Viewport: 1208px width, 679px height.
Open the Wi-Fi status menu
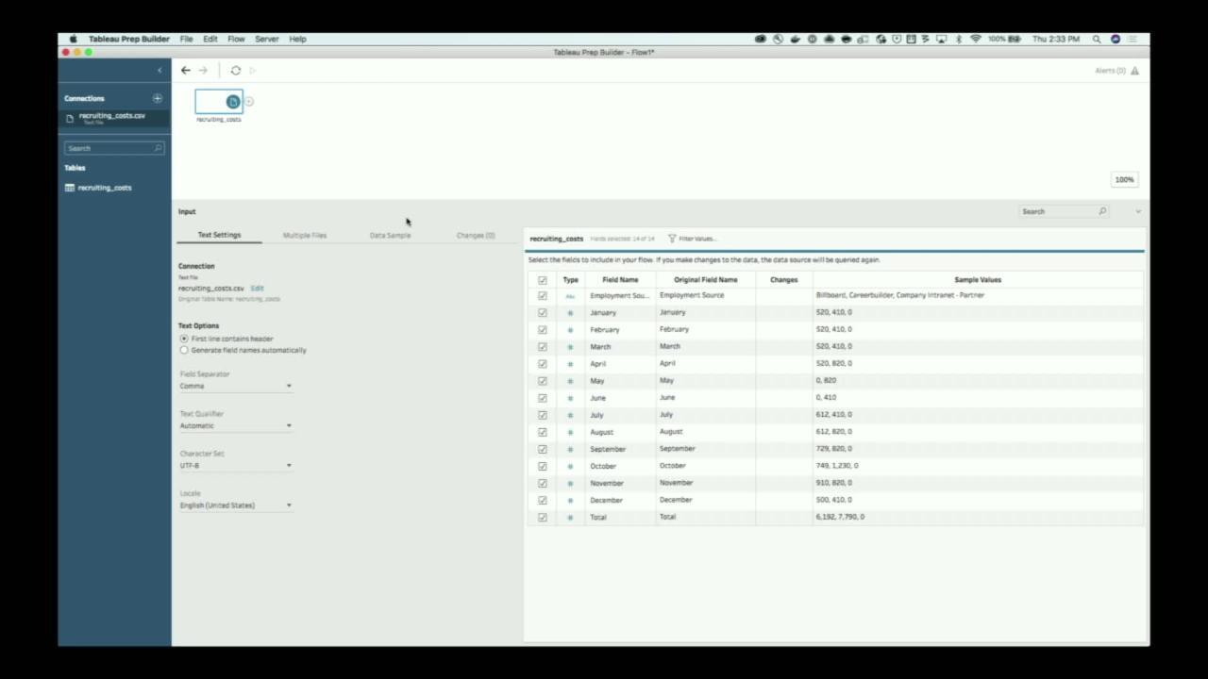coord(975,40)
